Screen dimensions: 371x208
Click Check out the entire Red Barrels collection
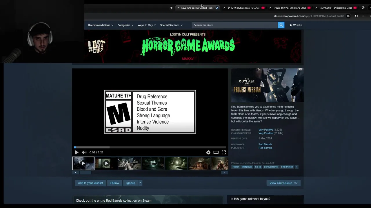point(114,200)
